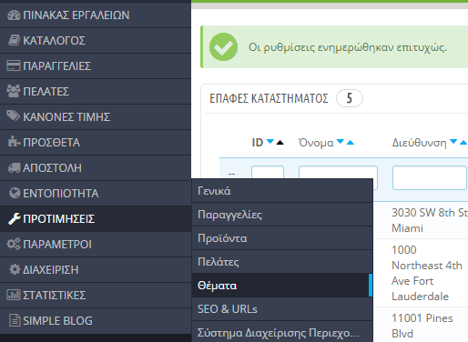This screenshot has height=342, width=468.
Task: Click the Όνομα filter input field
Action: (x=338, y=172)
